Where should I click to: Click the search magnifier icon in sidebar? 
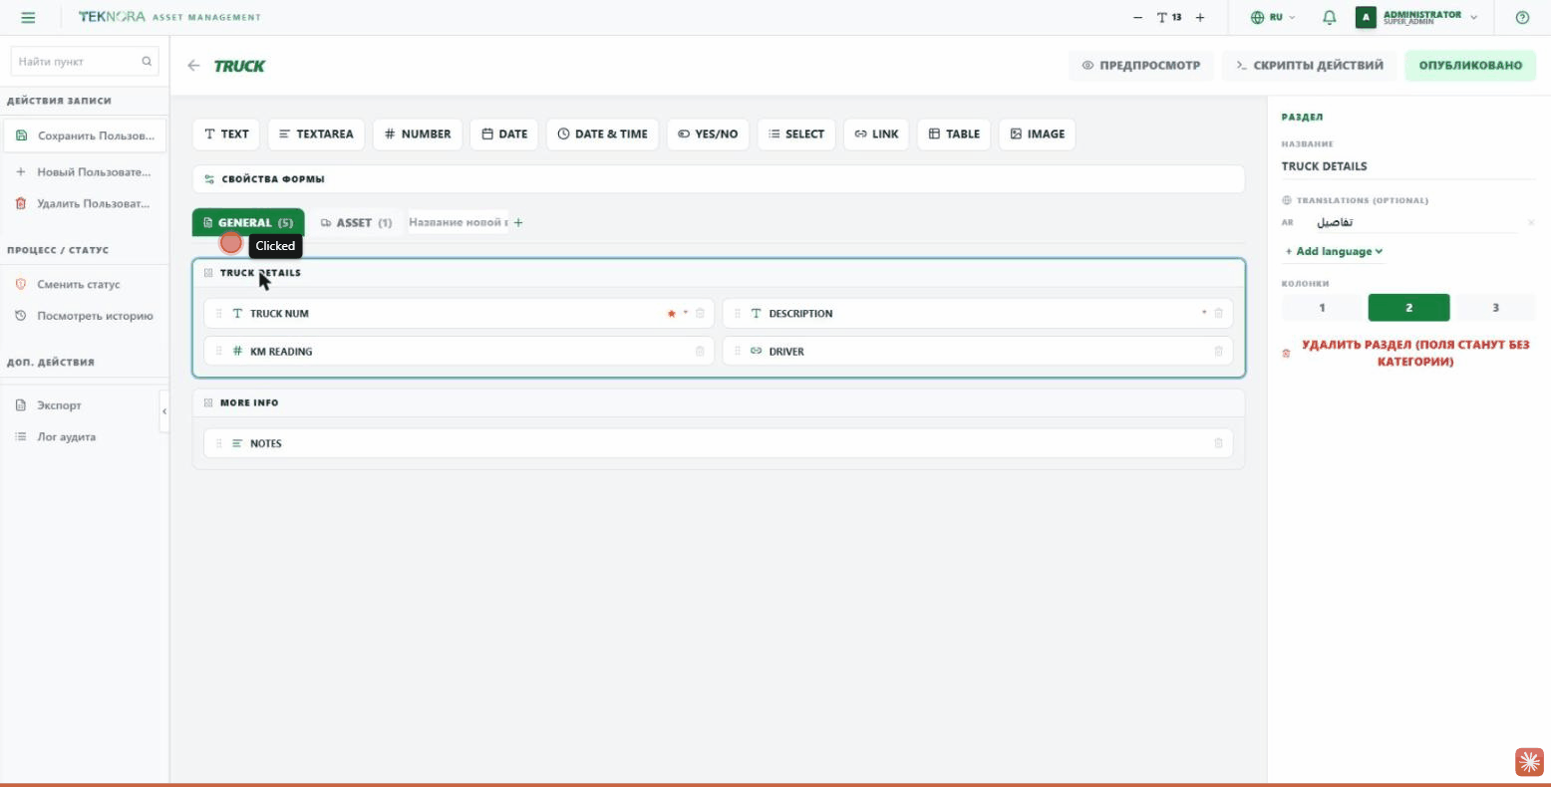point(147,62)
